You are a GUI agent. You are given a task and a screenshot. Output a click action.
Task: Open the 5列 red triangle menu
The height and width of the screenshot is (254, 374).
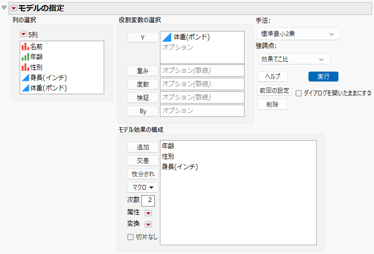pos(23,34)
